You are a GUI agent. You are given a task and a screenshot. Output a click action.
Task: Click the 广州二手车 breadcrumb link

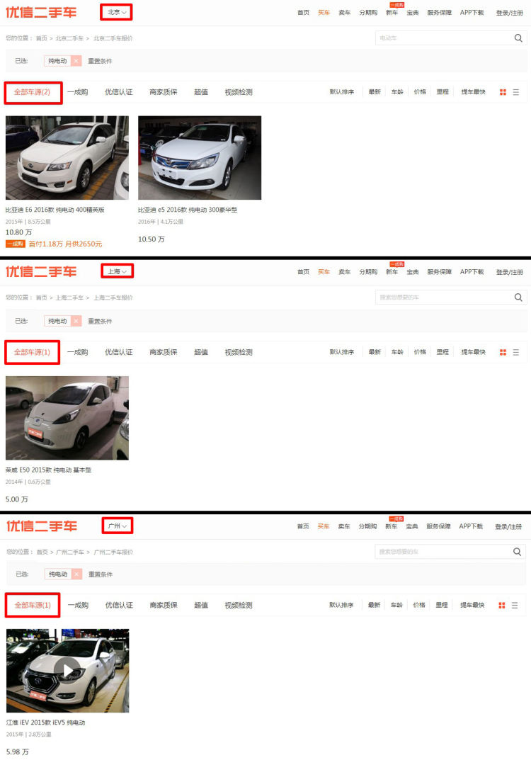pyautogui.click(x=69, y=552)
